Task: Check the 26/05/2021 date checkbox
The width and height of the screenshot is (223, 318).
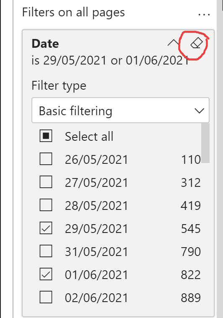Action: click(46, 159)
